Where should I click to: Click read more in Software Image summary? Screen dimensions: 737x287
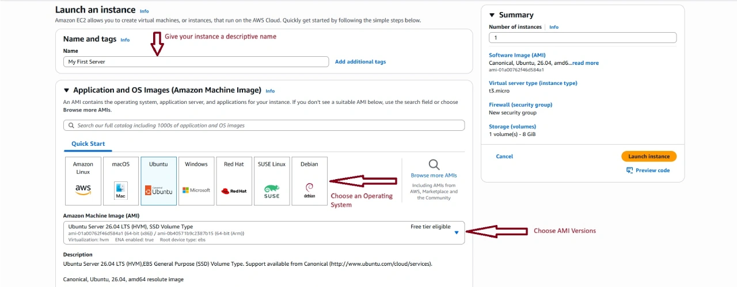tap(585, 63)
